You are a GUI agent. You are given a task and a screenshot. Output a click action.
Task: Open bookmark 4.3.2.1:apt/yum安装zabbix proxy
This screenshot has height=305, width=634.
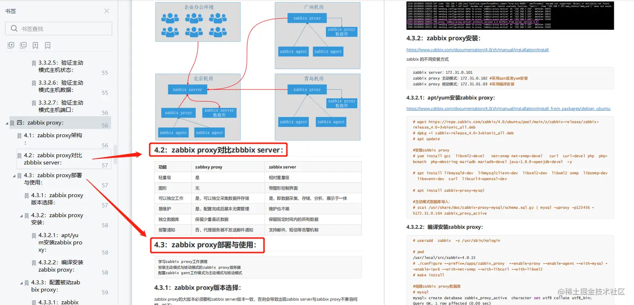point(60,242)
